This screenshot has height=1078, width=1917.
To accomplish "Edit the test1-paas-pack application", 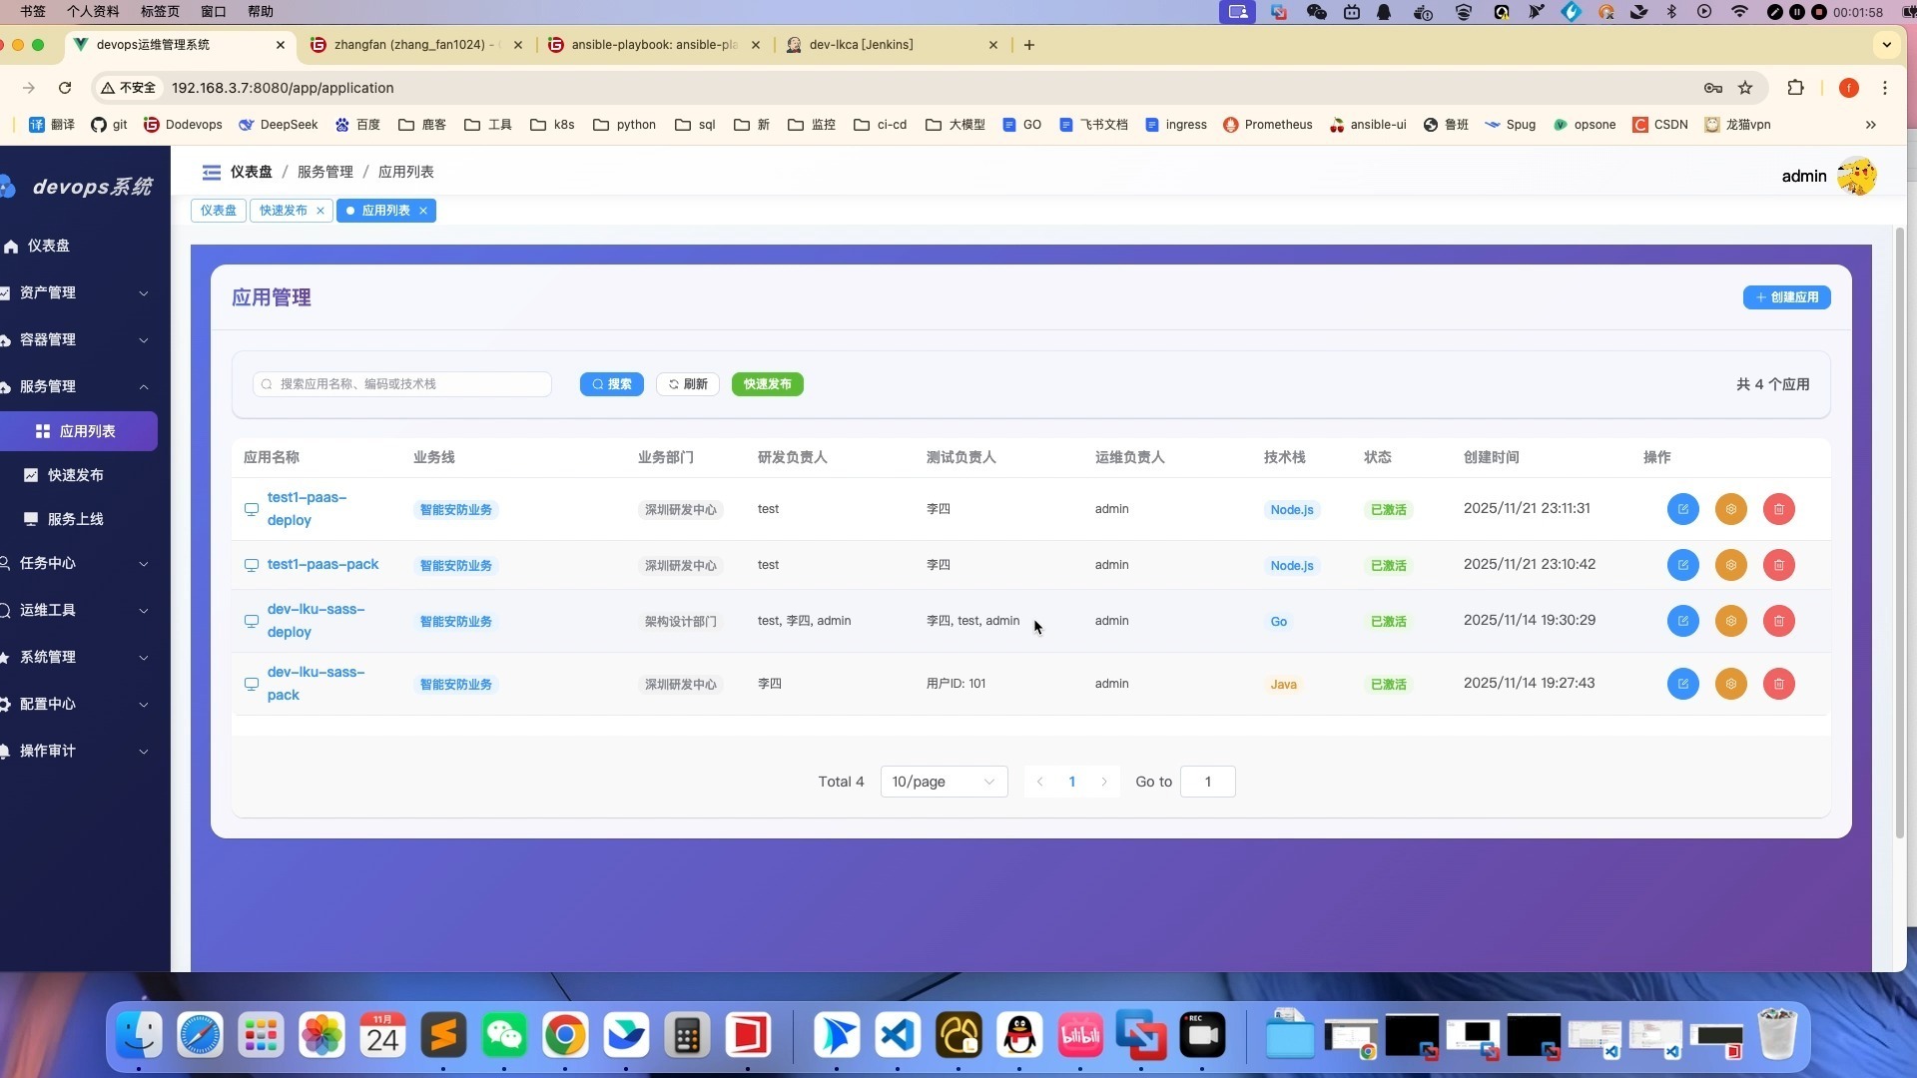I will [x=1682, y=565].
